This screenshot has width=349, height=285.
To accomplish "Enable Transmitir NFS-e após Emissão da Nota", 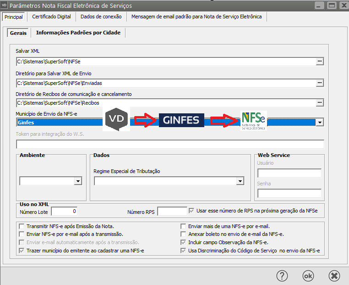I will (x=22, y=226).
